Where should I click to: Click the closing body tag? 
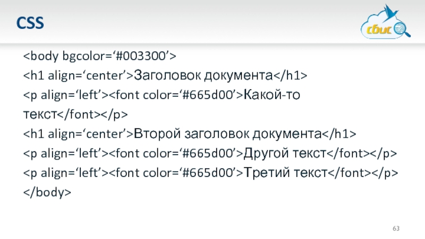coord(47,192)
